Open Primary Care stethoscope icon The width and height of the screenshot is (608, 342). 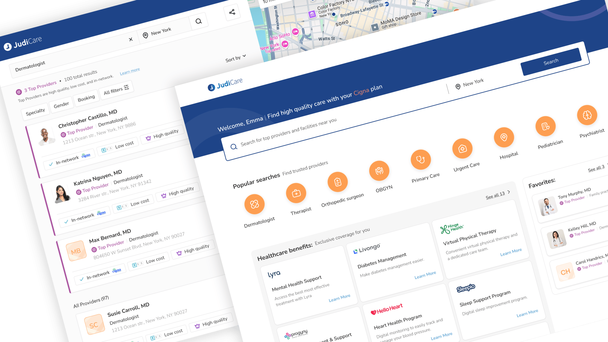(x=421, y=159)
